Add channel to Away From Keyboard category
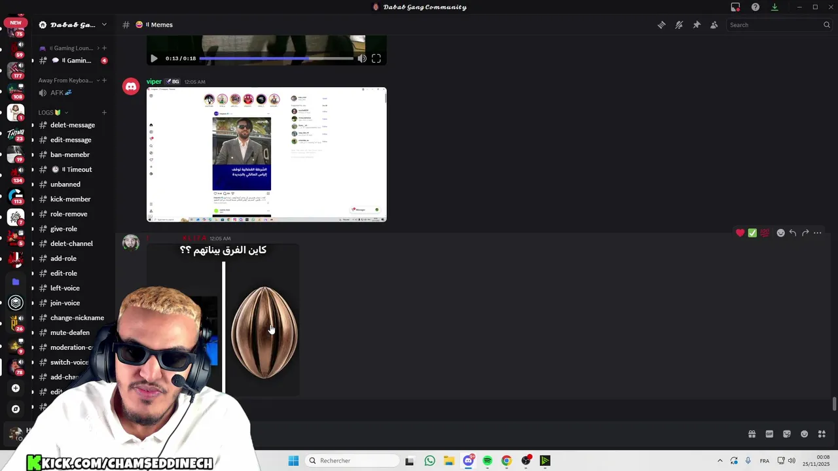 pyautogui.click(x=104, y=80)
